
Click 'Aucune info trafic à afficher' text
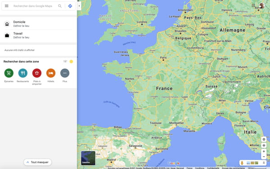pyautogui.click(x=19, y=50)
